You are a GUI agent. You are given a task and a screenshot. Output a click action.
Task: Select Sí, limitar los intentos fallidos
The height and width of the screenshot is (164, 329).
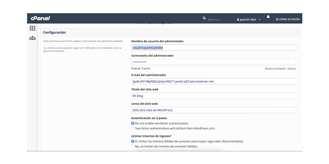[133, 141]
